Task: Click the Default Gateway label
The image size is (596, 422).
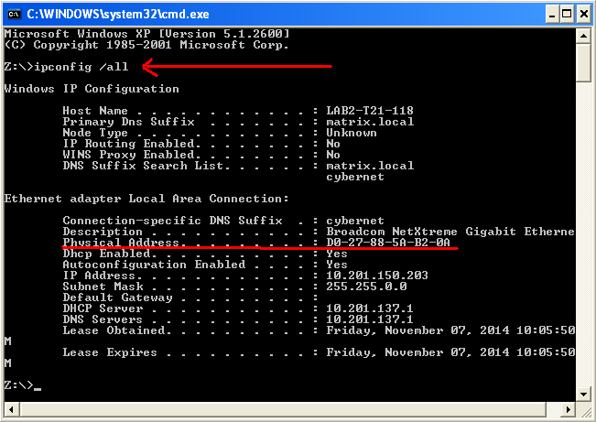Action: 117,298
